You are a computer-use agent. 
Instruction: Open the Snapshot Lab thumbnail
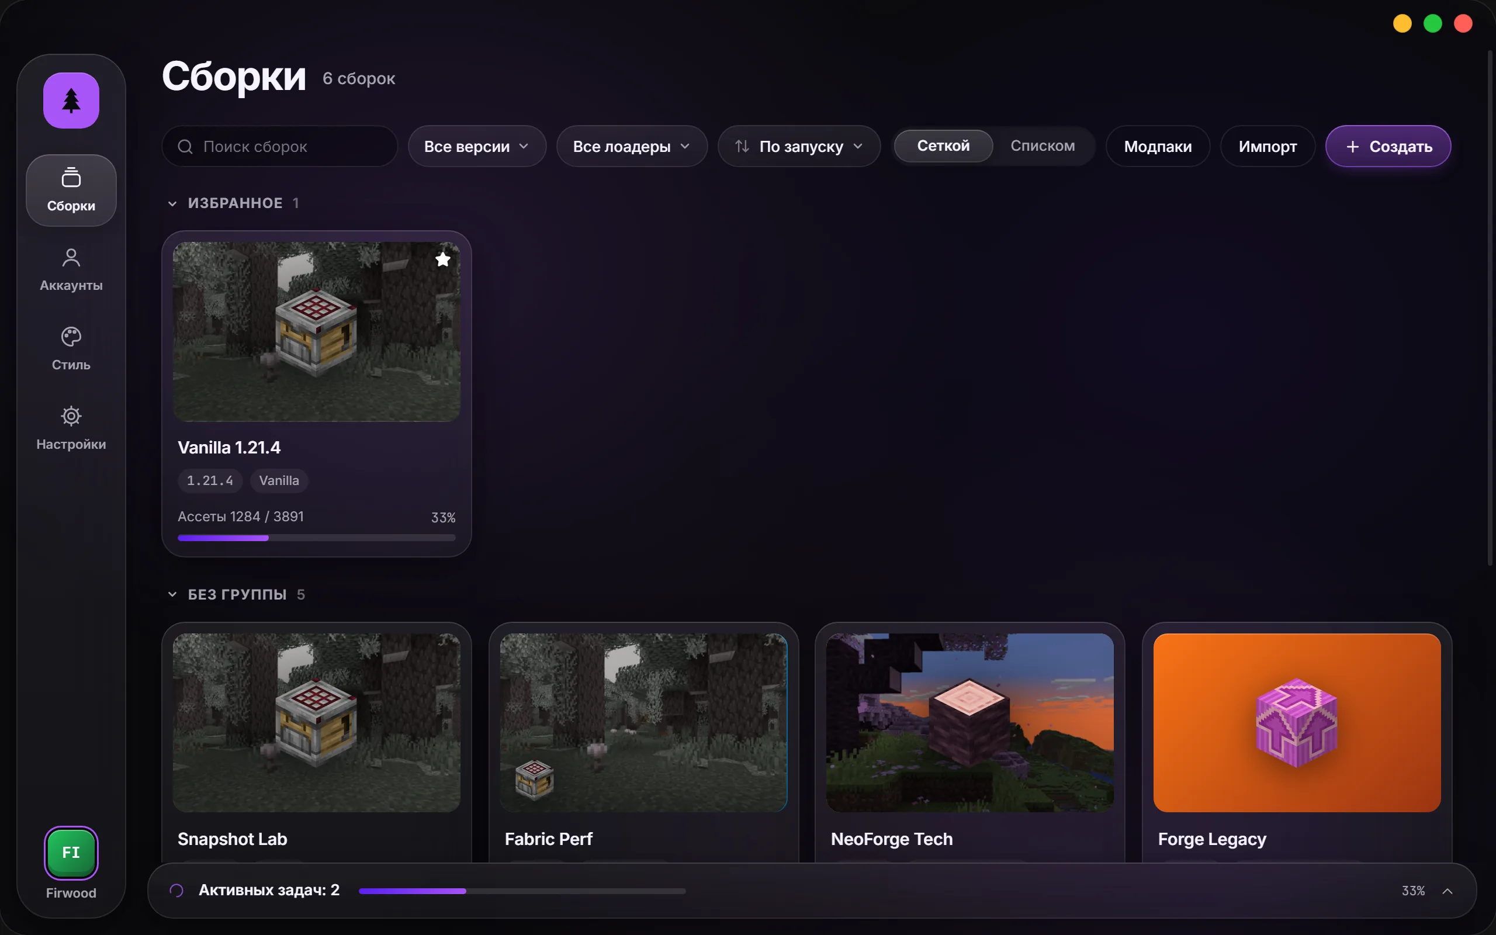tap(317, 723)
